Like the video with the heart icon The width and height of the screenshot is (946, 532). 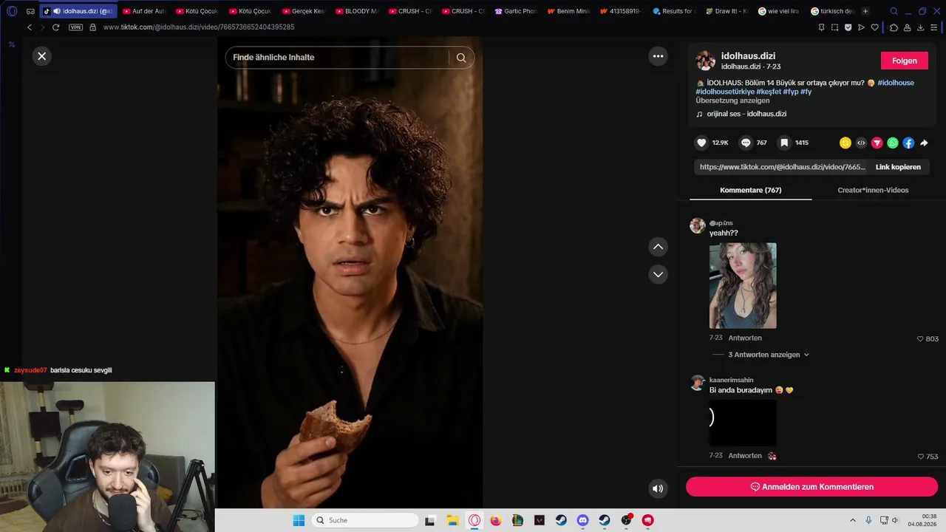point(702,143)
